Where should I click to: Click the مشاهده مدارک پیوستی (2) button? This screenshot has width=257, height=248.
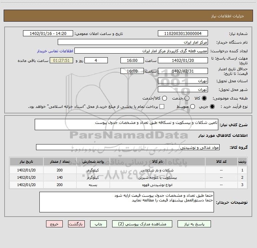click(x=142, y=224)
